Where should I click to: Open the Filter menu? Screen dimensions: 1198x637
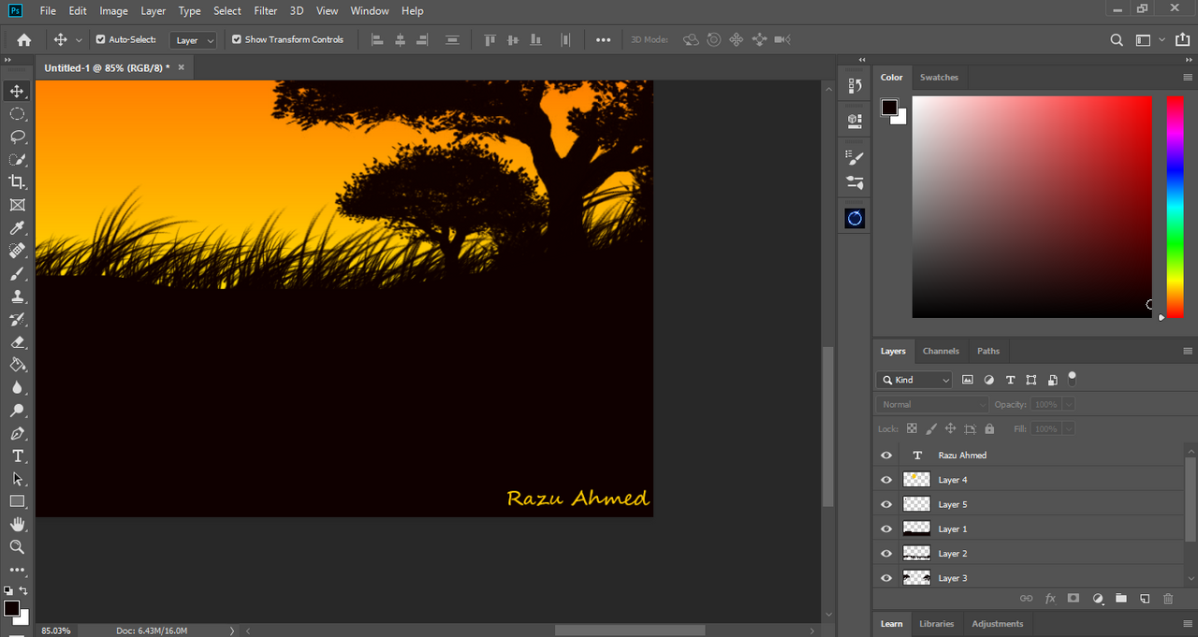click(266, 11)
